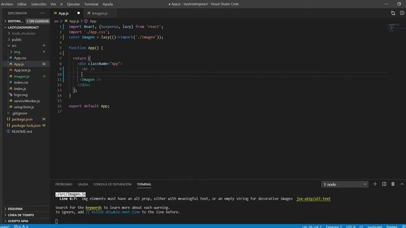
Task: Open the Editar menu
Action: click(x=22, y=4)
